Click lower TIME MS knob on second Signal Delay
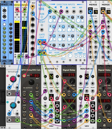 [108, 107]
